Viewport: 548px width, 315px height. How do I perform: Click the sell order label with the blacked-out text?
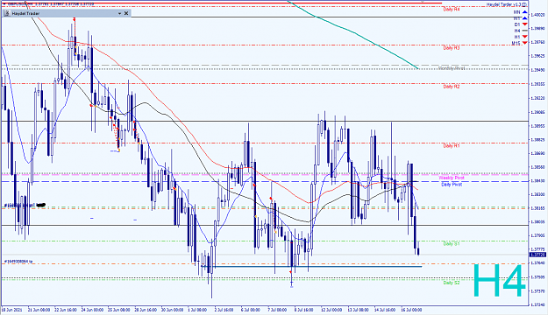click(25, 205)
